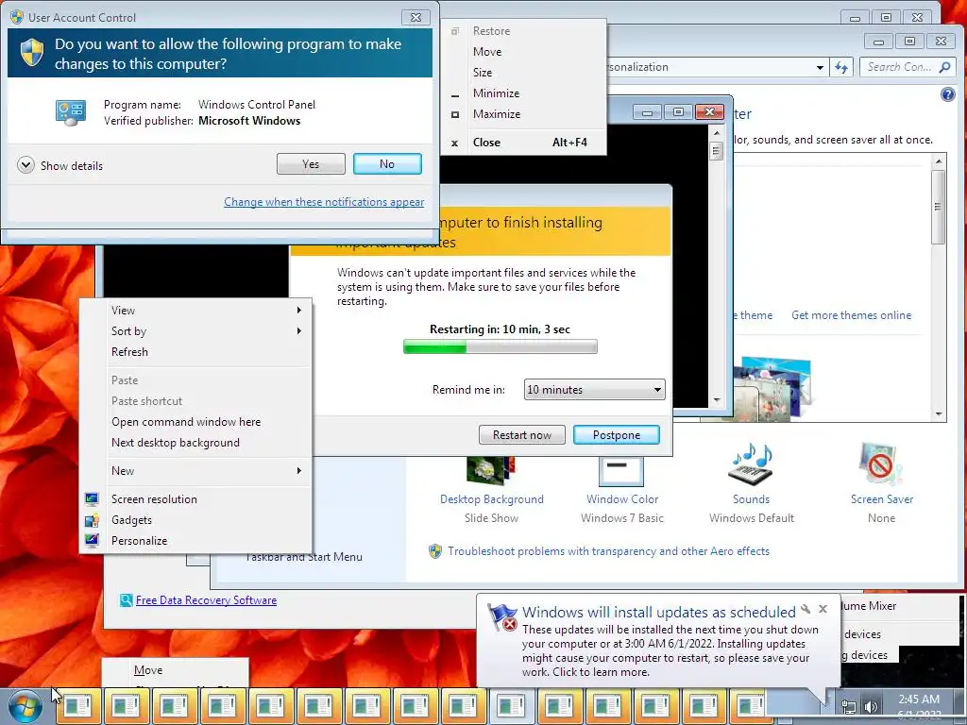Click Yes in the User Account Control dialog
The height and width of the screenshot is (725, 967).
pos(311,164)
